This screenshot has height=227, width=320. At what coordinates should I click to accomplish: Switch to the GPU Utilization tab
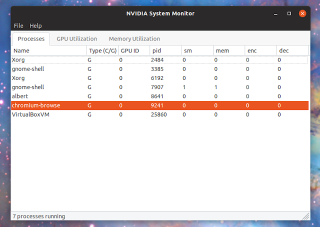click(x=76, y=39)
